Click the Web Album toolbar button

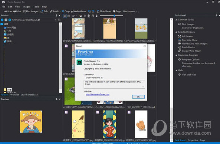[78, 12]
